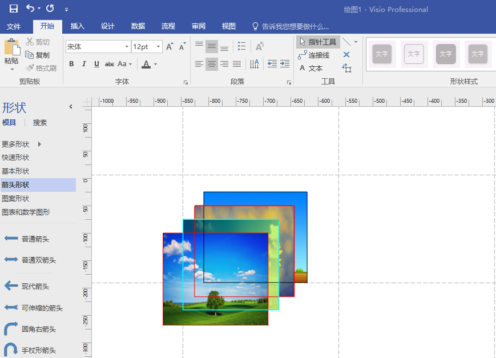Image resolution: width=496 pixels, height=358 pixels.
Task: Switch to the 插入 ribbon tab
Action: (77, 26)
